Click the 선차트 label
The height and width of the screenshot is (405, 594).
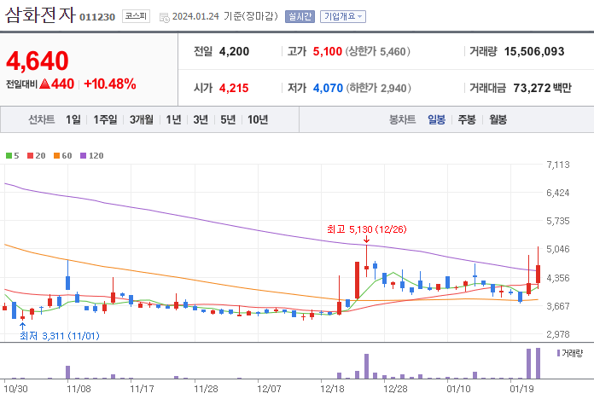pos(42,119)
